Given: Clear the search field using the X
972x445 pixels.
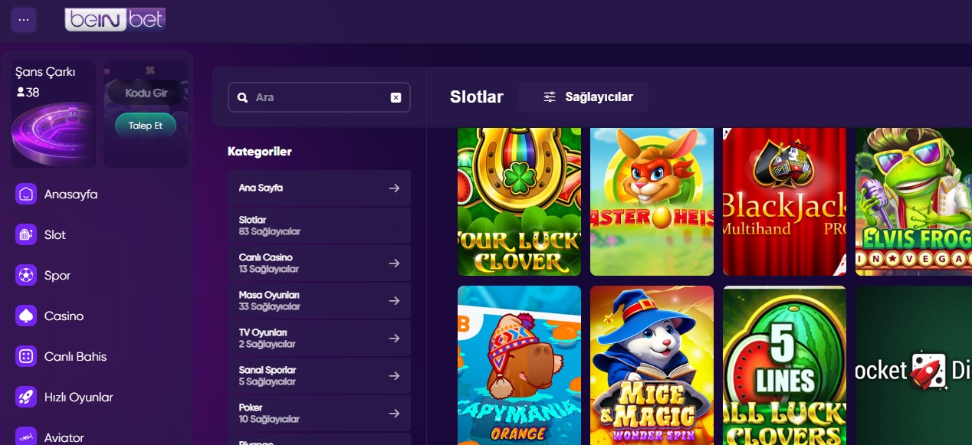Looking at the screenshot, I should 396,97.
